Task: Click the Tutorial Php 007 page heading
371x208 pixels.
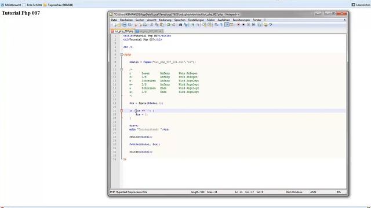Action: tap(21, 13)
